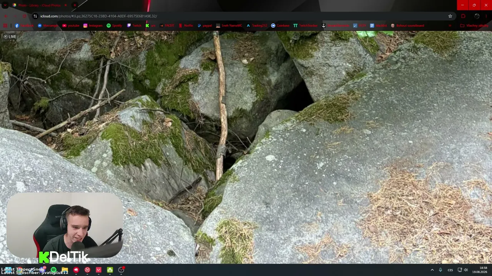This screenshot has height=276, width=492.
Task: Open the Sneh NameMC bookmark
Action: 229,26
